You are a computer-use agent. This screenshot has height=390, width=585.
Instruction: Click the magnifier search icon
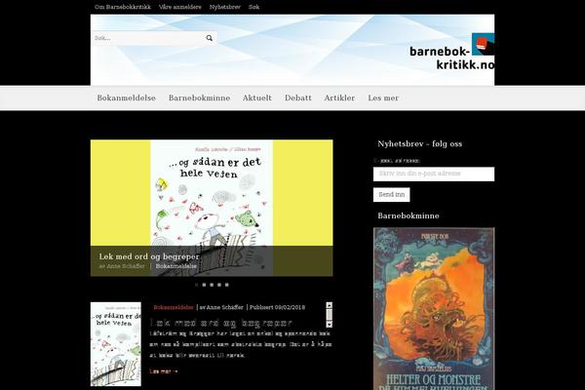[x=210, y=38]
